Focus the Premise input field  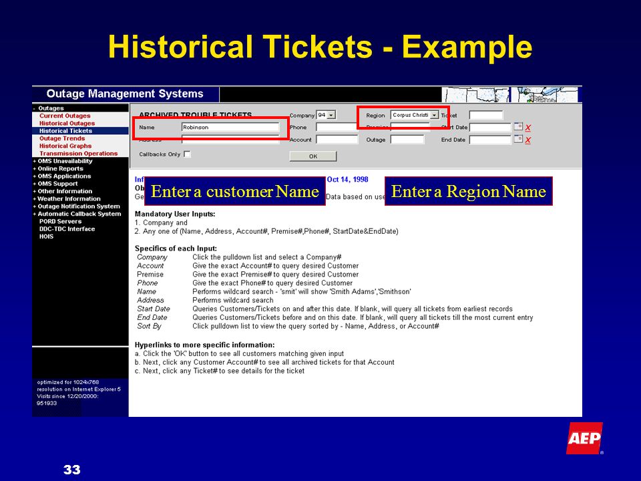tap(411, 127)
